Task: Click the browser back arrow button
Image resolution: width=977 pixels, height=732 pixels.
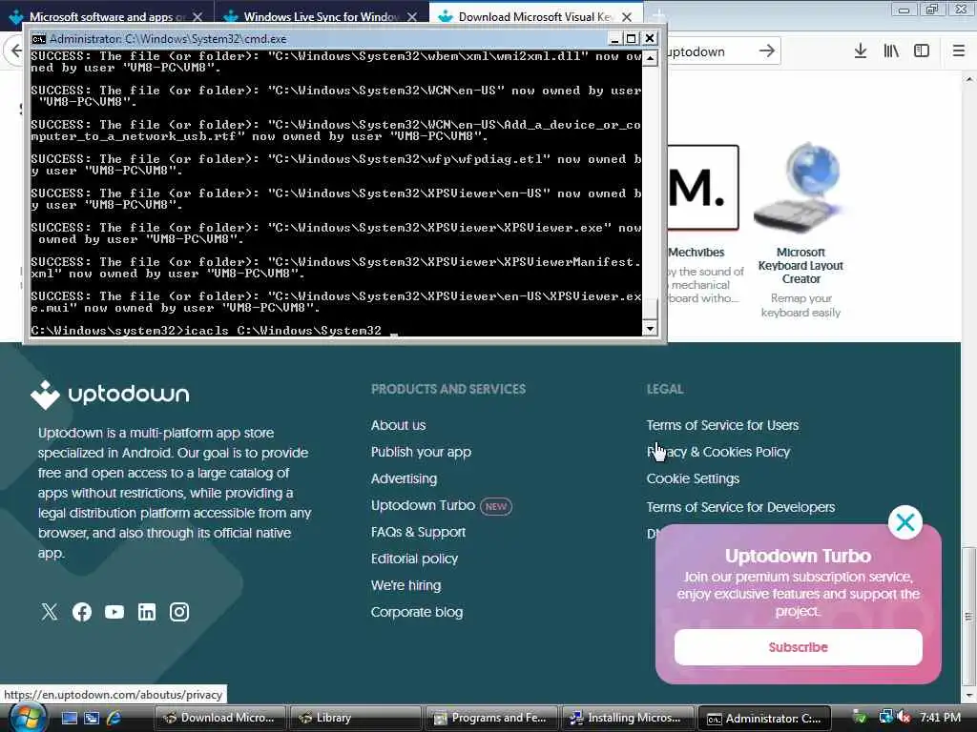Action: tap(15, 51)
